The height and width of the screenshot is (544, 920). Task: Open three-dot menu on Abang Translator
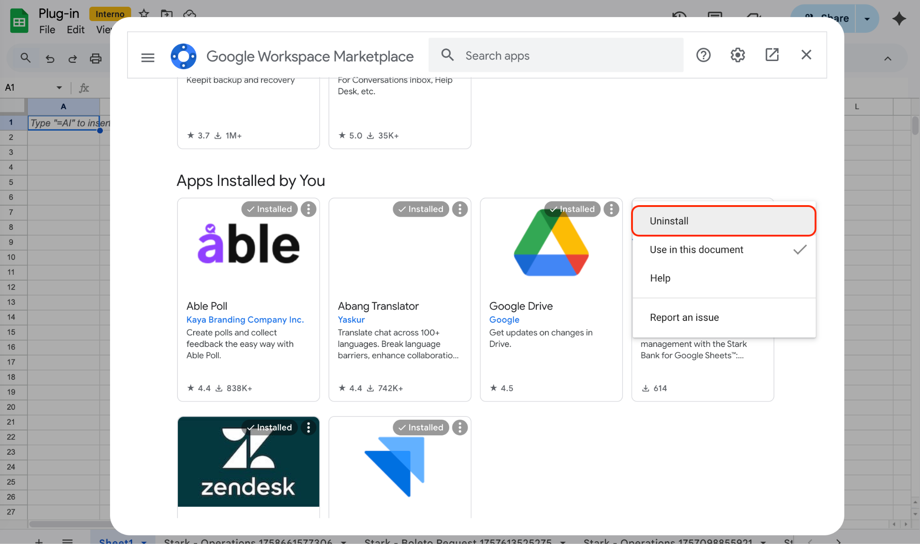click(x=460, y=209)
